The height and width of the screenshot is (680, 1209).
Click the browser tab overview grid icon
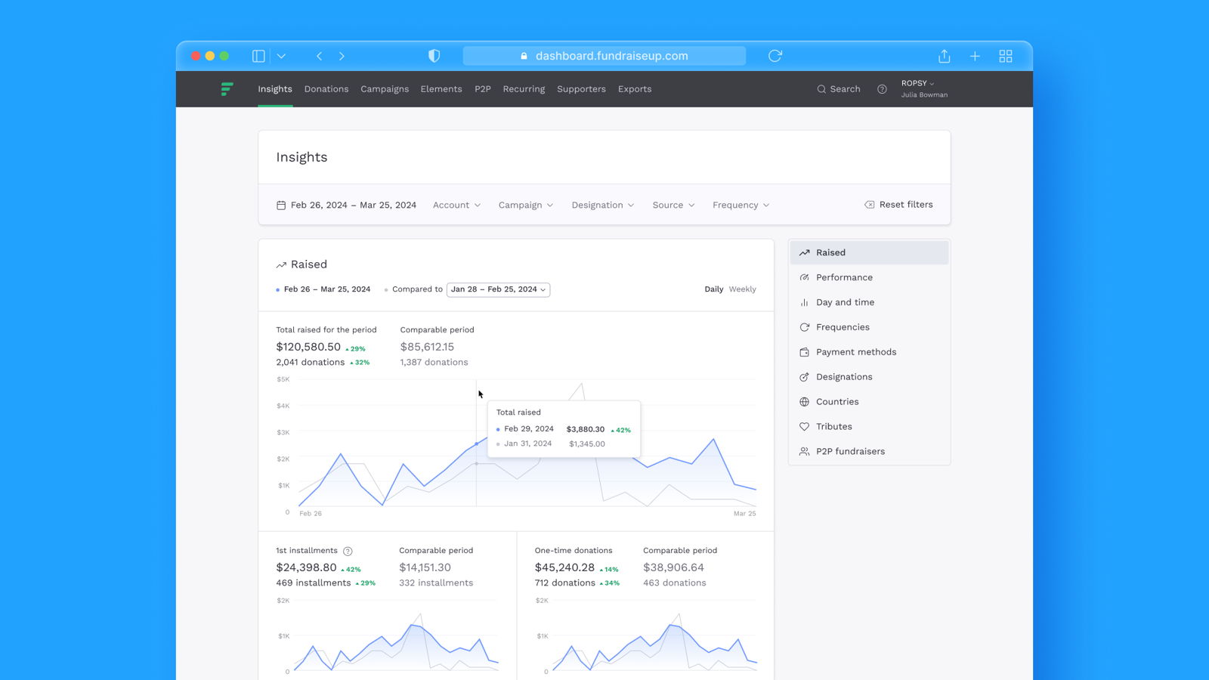(x=1005, y=56)
